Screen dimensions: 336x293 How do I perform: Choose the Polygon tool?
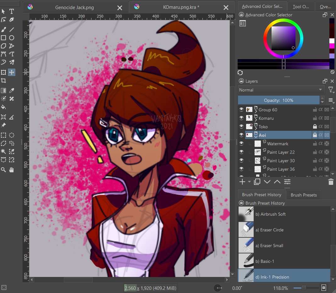(3, 46)
